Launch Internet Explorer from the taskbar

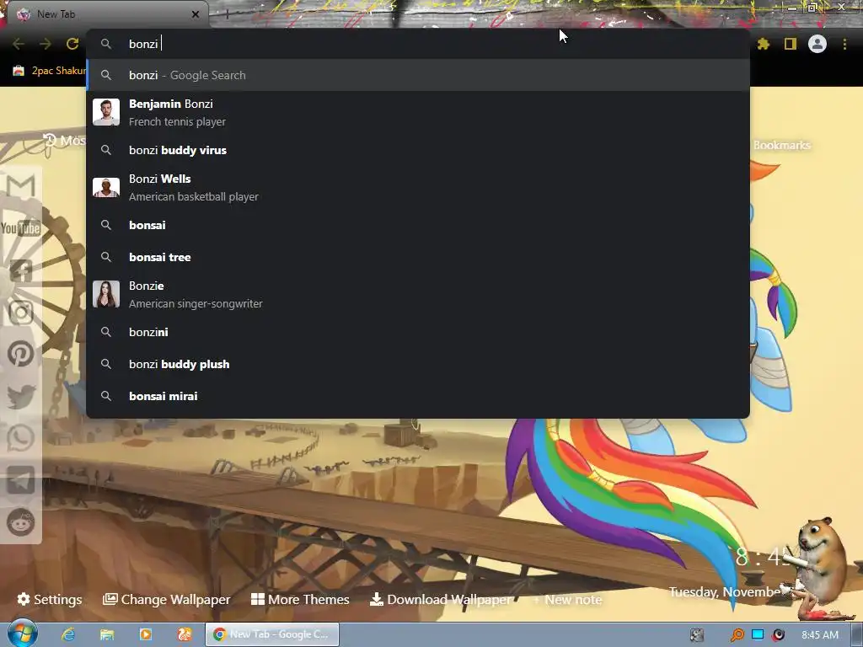pyautogui.click(x=67, y=634)
